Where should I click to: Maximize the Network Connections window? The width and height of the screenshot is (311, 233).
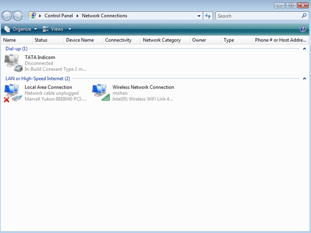pos(291,5)
